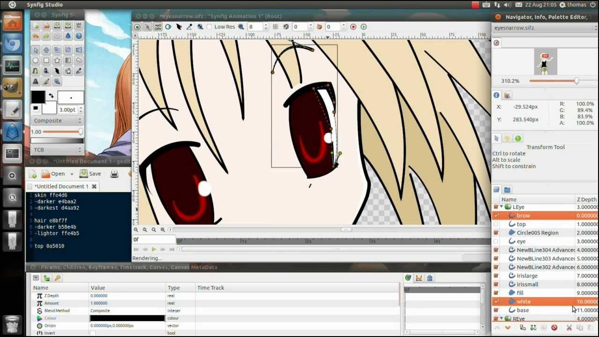This screenshot has width=599, height=337.
Task: Disable the 'irissmall' layer checkbox
Action: (496, 284)
